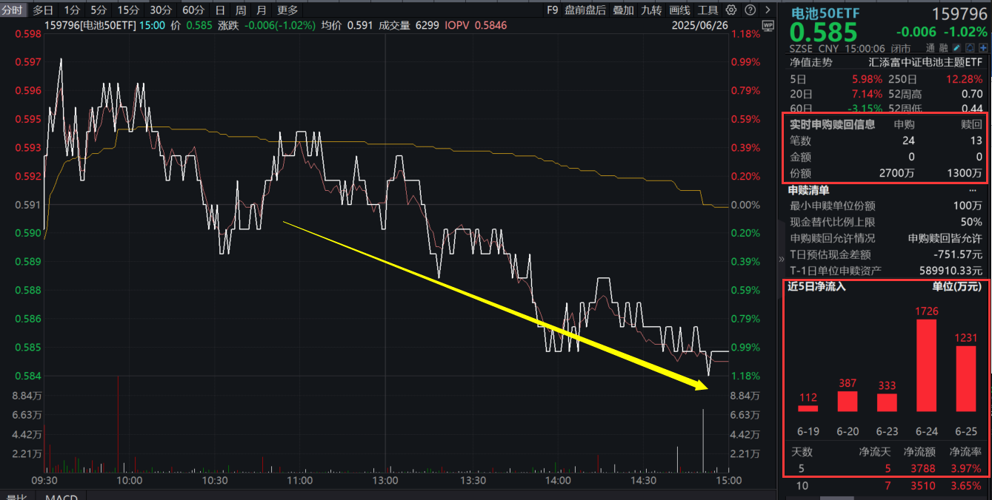Click the 净值走势 link

point(811,63)
